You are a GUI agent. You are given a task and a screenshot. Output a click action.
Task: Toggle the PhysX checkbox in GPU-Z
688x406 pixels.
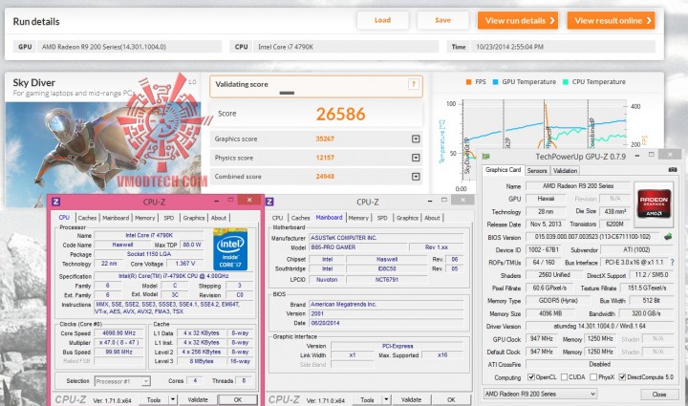click(x=593, y=377)
